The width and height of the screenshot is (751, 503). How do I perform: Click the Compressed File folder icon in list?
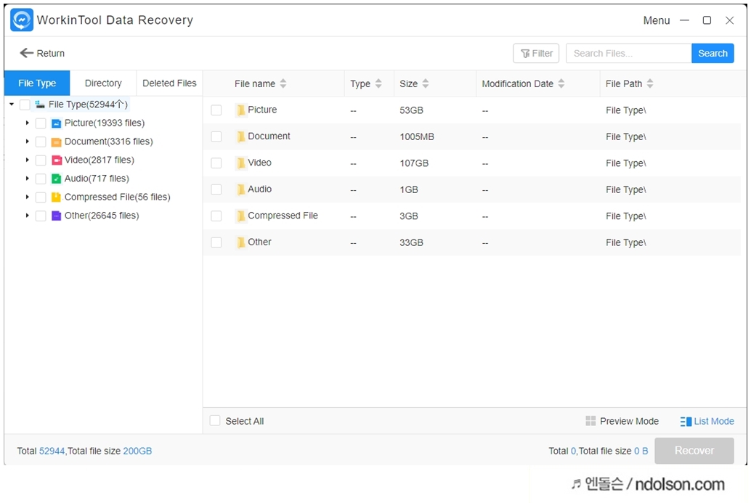click(241, 216)
